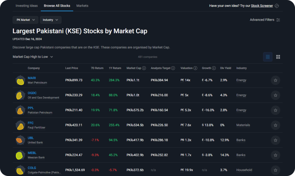Click Pakistan Petroleum company name
This screenshot has height=176, width=295.
coord(40,113)
